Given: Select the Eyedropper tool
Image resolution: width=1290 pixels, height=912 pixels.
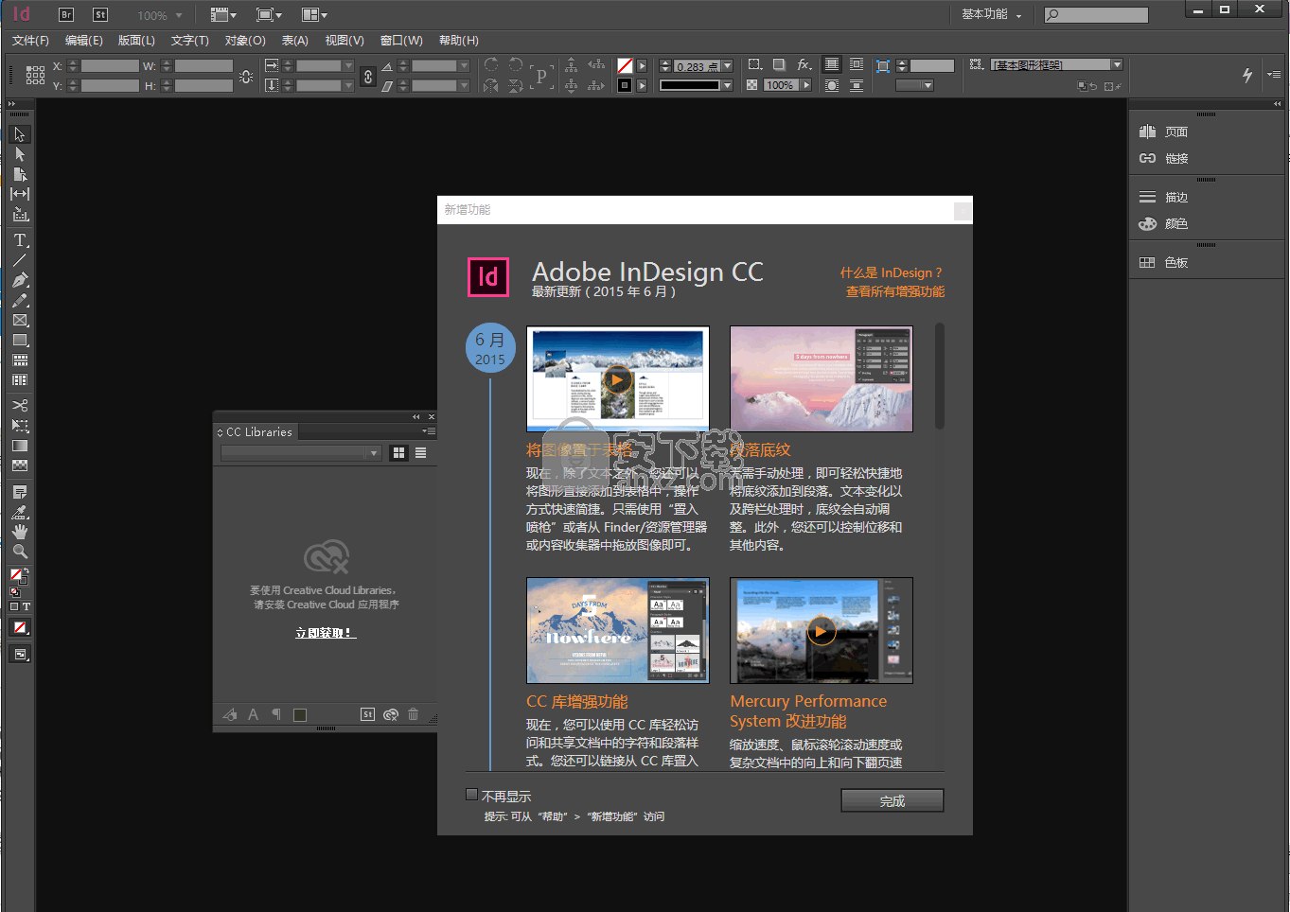Looking at the screenshot, I should tap(20, 512).
